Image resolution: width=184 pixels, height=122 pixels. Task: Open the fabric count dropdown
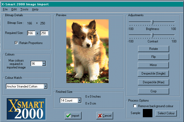79,101
